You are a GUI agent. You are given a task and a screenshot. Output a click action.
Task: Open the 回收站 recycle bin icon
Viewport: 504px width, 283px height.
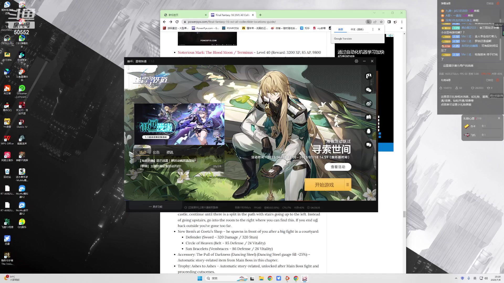tap(7, 173)
